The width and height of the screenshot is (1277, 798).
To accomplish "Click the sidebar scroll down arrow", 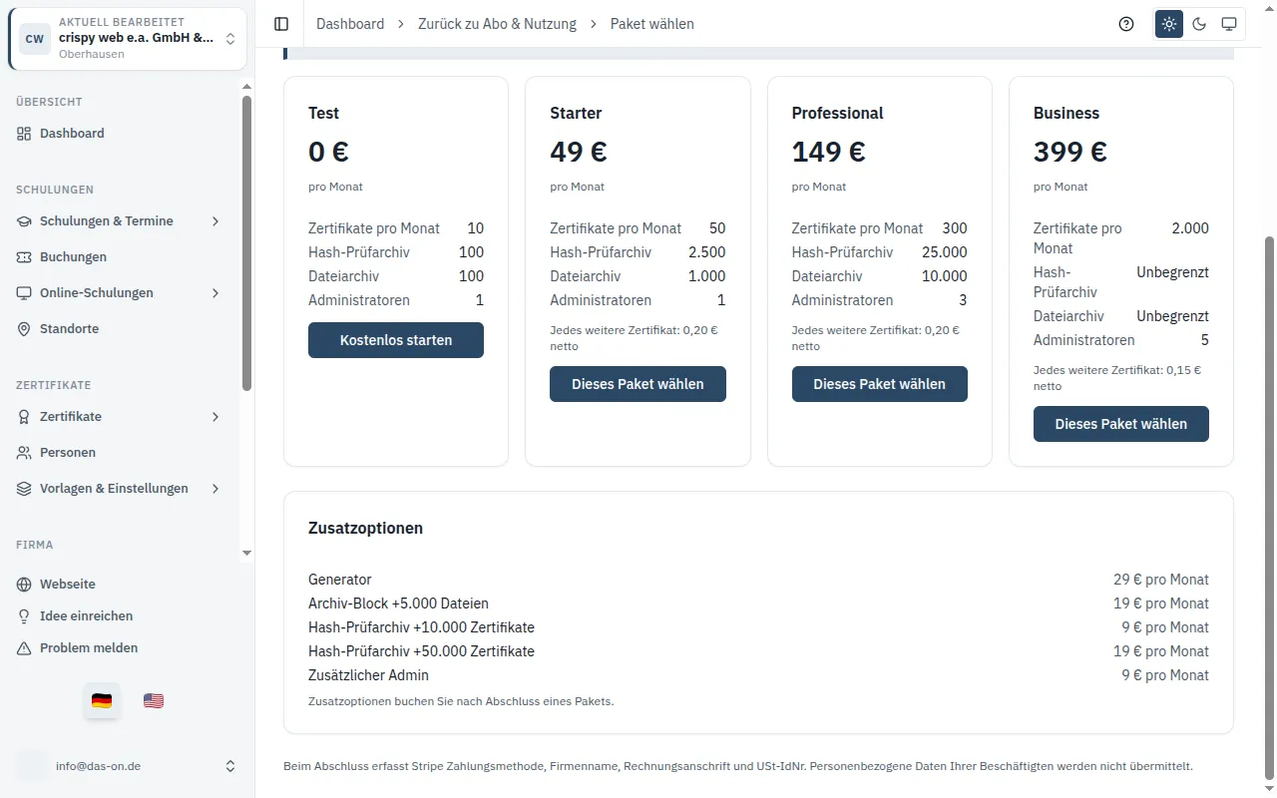I will click(247, 553).
